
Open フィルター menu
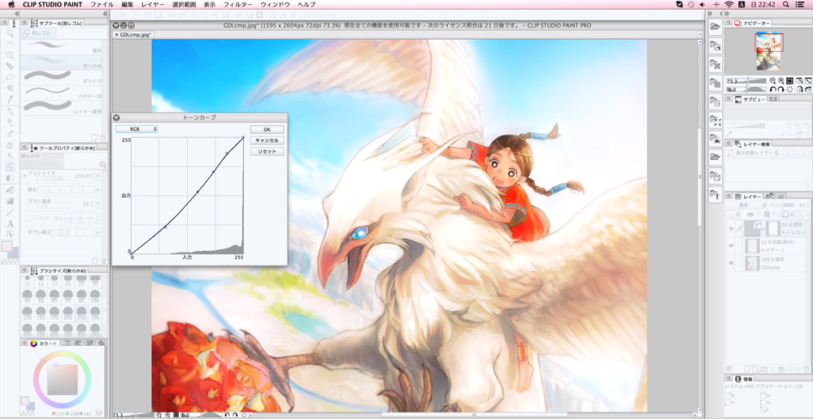(238, 4)
